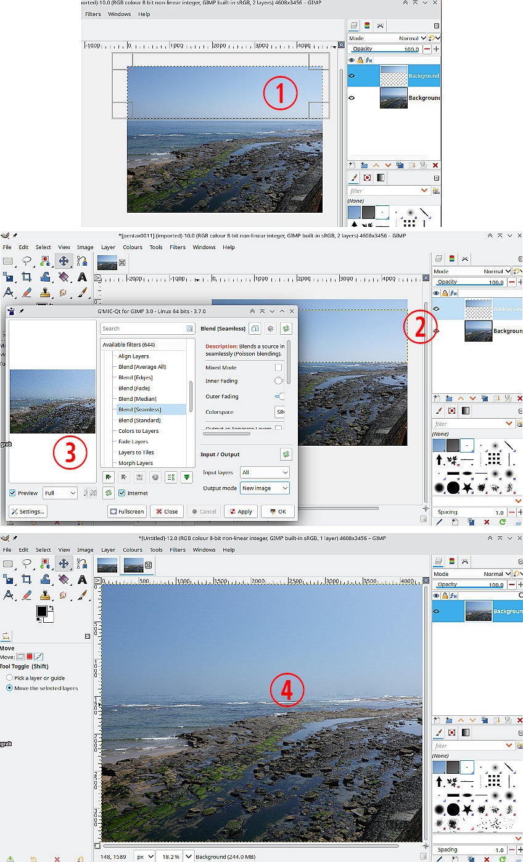This screenshot has width=523, height=862.
Task: Select the Crop tool in the bottom GIMP window
Action: (27, 579)
